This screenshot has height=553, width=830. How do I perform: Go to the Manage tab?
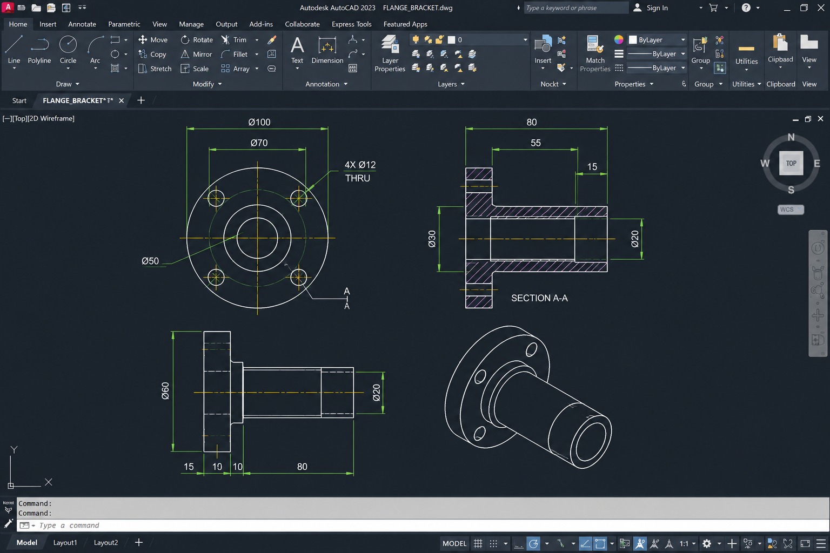191,24
